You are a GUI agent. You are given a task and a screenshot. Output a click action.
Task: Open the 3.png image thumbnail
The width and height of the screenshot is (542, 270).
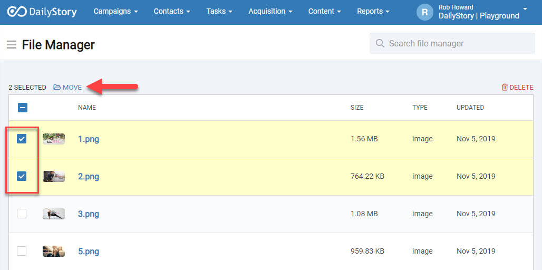pyautogui.click(x=54, y=214)
